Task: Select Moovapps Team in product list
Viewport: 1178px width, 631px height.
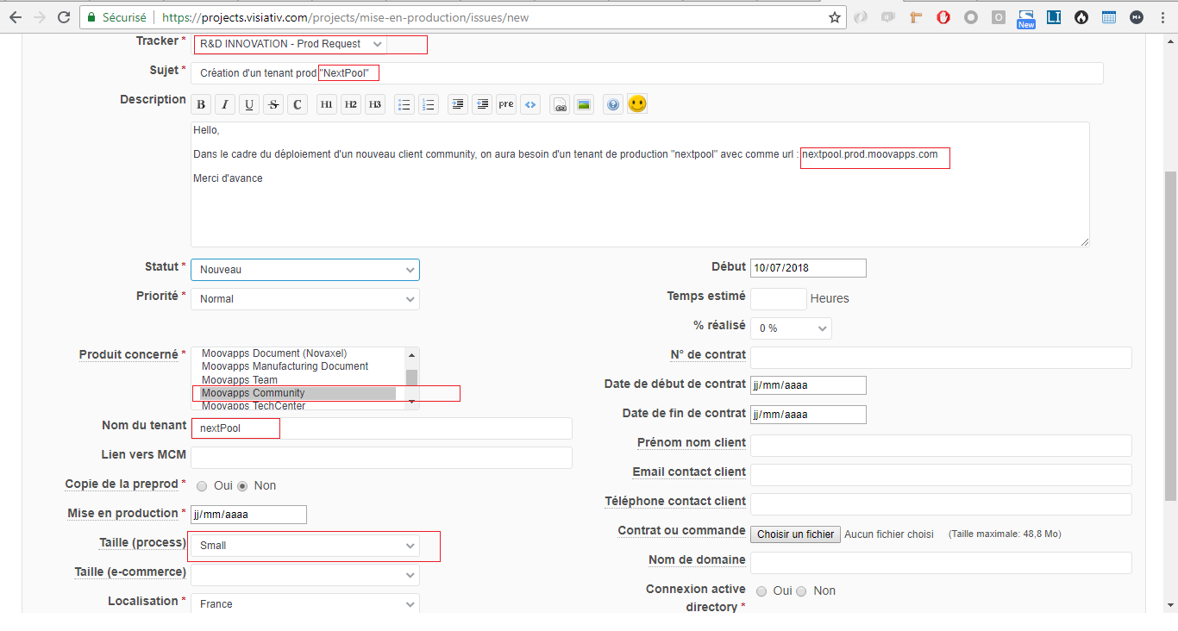Action: coord(298,380)
